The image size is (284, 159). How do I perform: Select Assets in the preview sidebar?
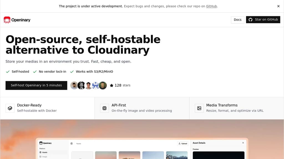tap(44, 152)
